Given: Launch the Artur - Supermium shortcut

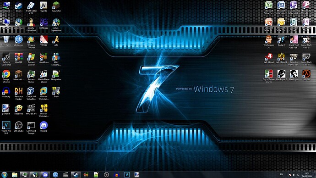Looking at the screenshot, I should click(x=56, y=25).
